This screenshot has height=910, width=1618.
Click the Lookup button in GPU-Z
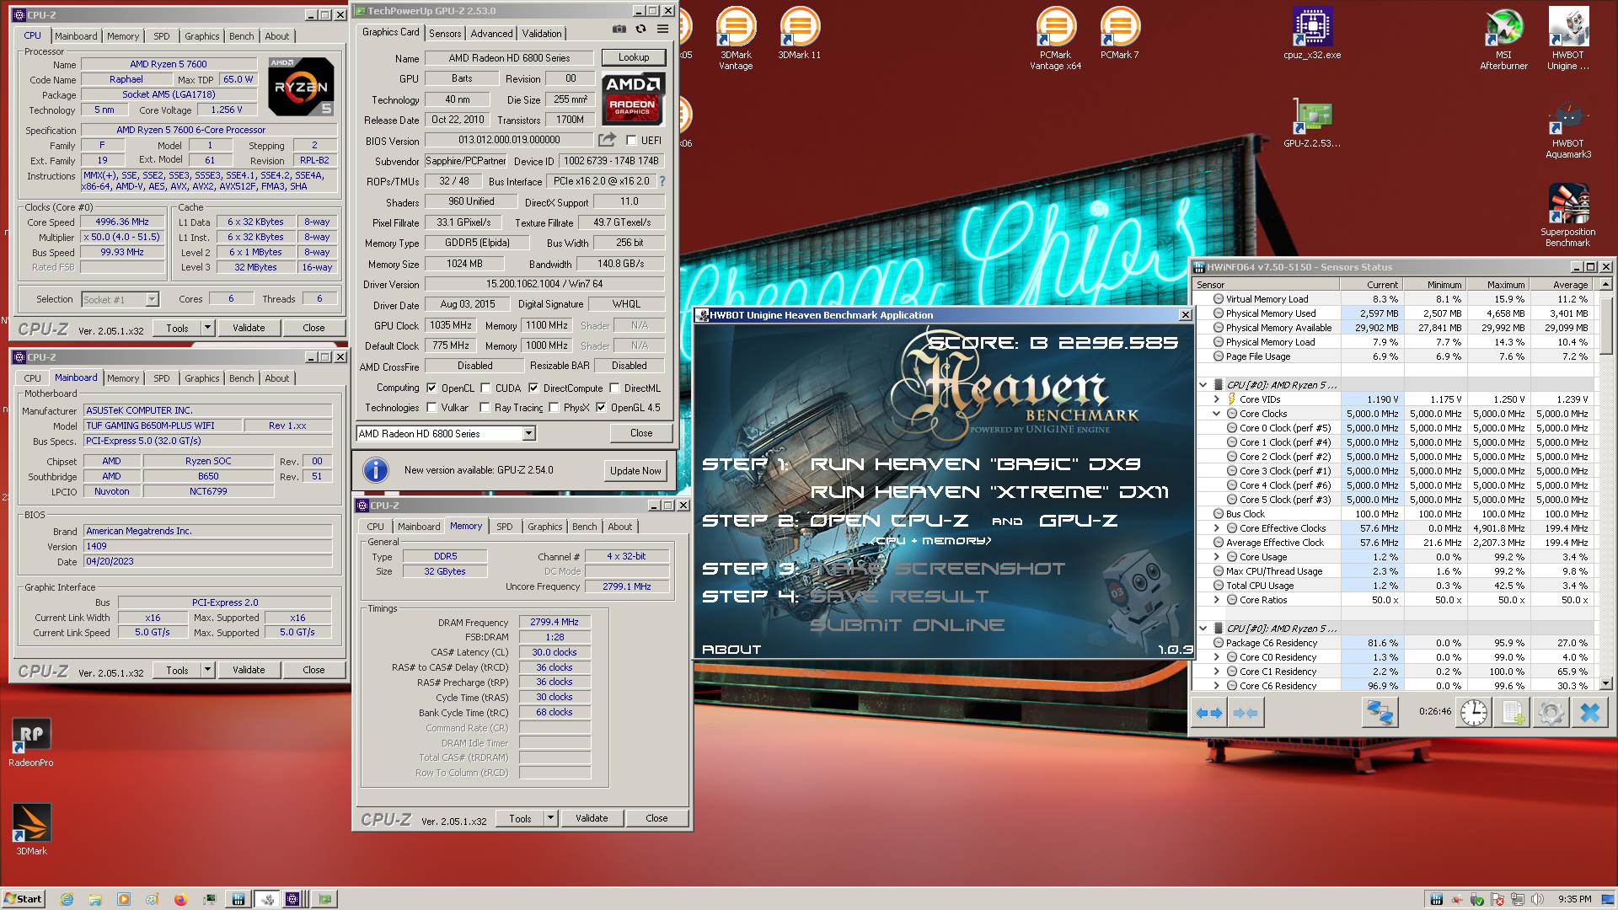[x=634, y=57]
